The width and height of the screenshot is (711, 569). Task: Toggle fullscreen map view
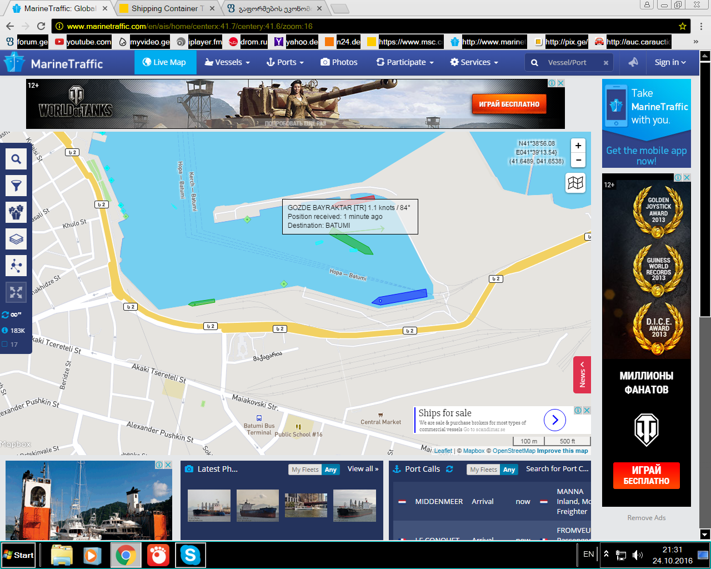16,292
